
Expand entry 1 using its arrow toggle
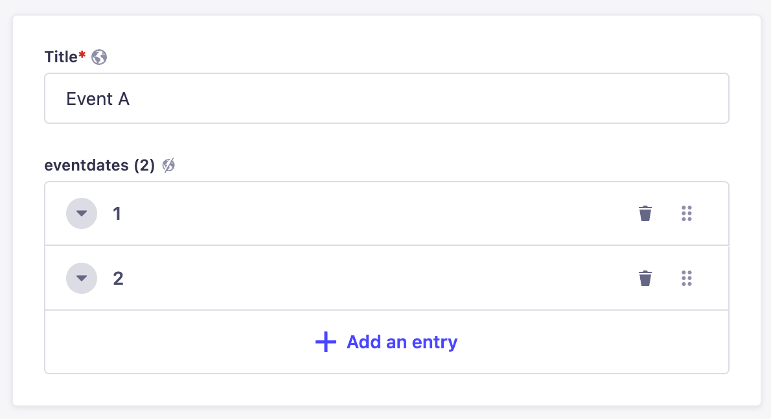click(82, 213)
